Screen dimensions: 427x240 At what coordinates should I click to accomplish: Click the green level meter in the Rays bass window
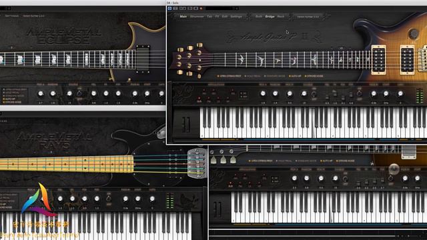pos(169,201)
